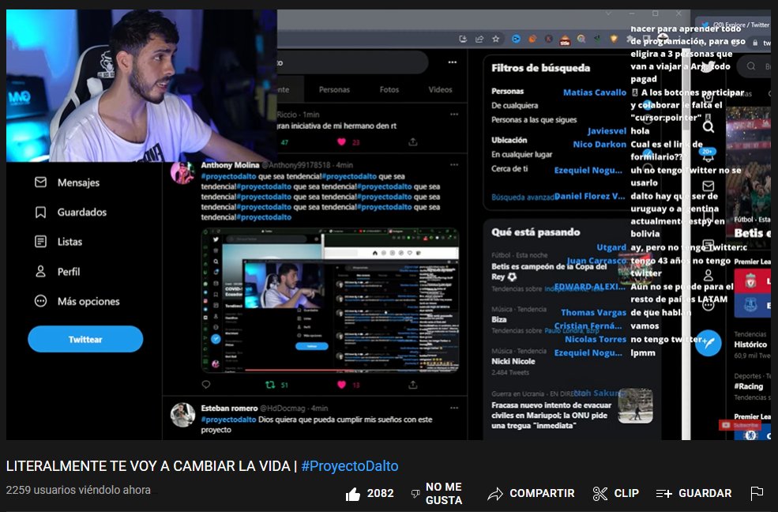
Task: Open the Histórico trend in the second Twitter window
Action: (x=750, y=344)
